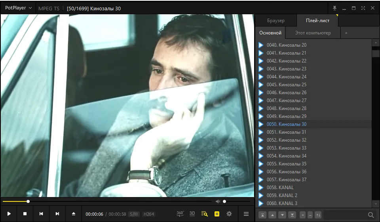Screen dimensions: 380x222
Task: Move selected item to the top
Action: pyautogui.click(x=262, y=215)
